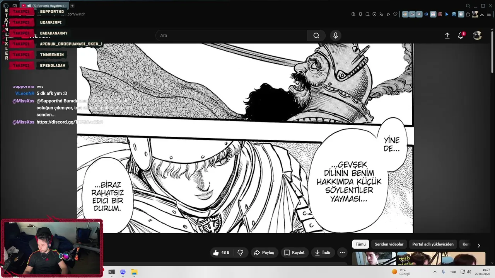
Task: Dislike the video with thumbs down
Action: pyautogui.click(x=241, y=253)
